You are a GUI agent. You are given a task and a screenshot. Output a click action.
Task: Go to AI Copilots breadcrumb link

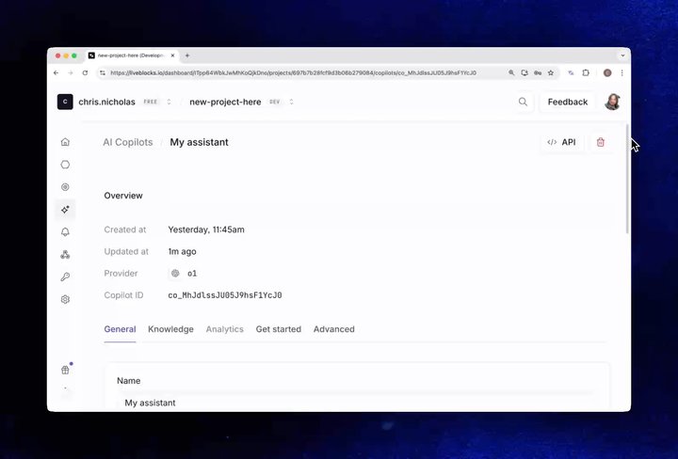pos(127,142)
